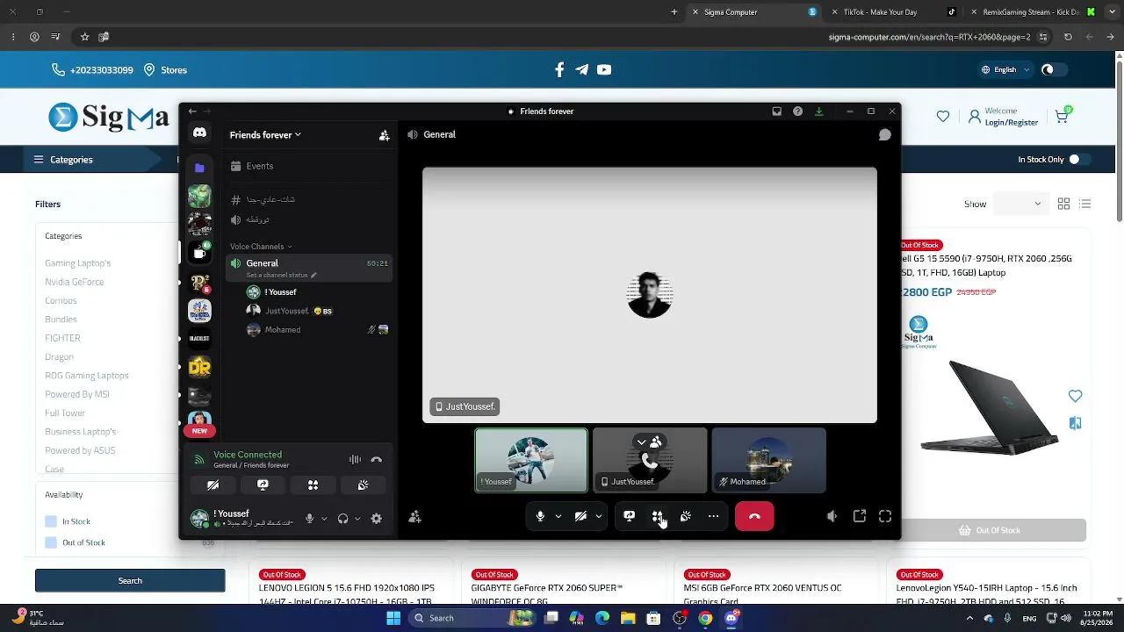Open camera options arrow in call bar
The width and height of the screenshot is (1124, 632).
(599, 516)
